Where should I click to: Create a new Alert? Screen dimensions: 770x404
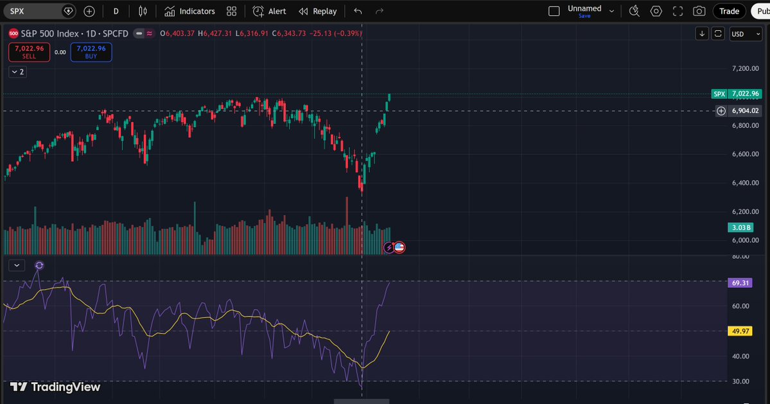[x=269, y=11]
